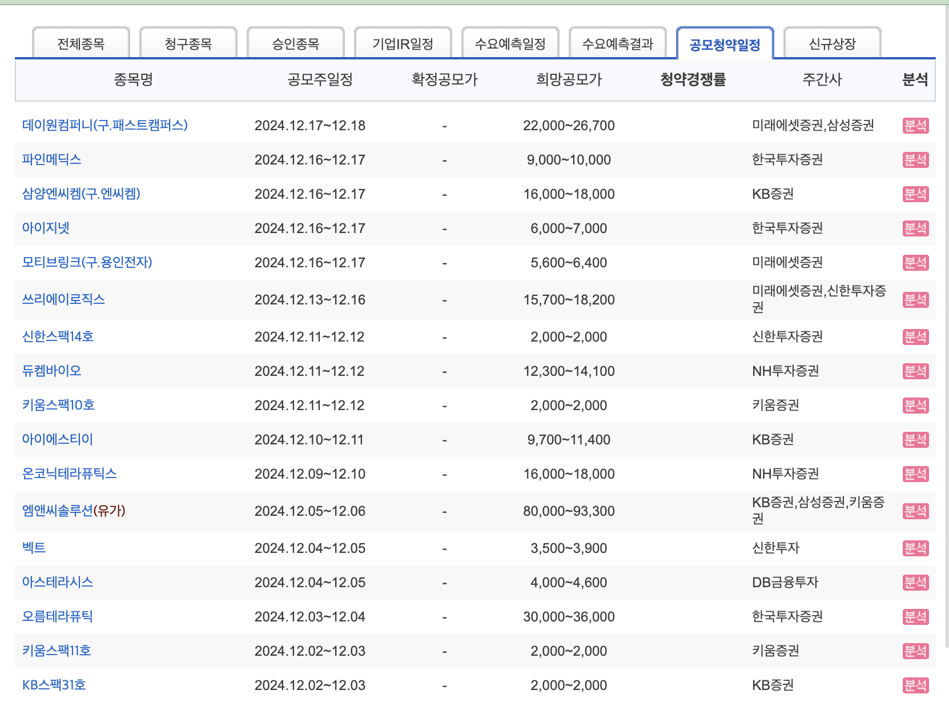Viewport: 949px width, 702px height.
Task: Click the 희망공모가 column header
Action: pyautogui.click(x=569, y=79)
